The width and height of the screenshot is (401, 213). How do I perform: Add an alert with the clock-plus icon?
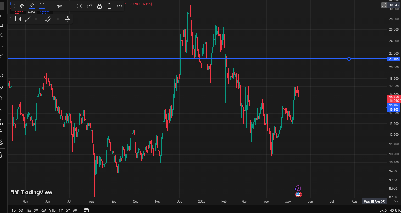(90, 6)
